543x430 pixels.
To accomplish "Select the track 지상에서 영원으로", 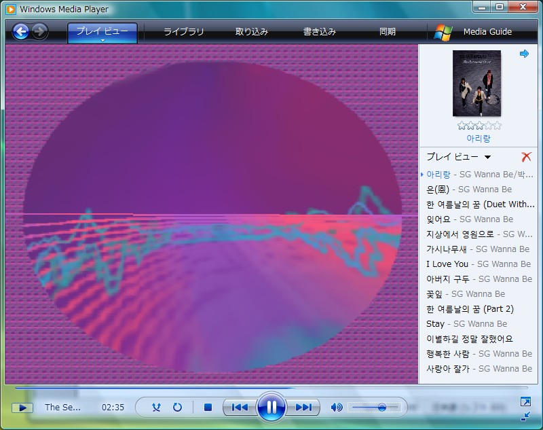I will pos(479,234).
